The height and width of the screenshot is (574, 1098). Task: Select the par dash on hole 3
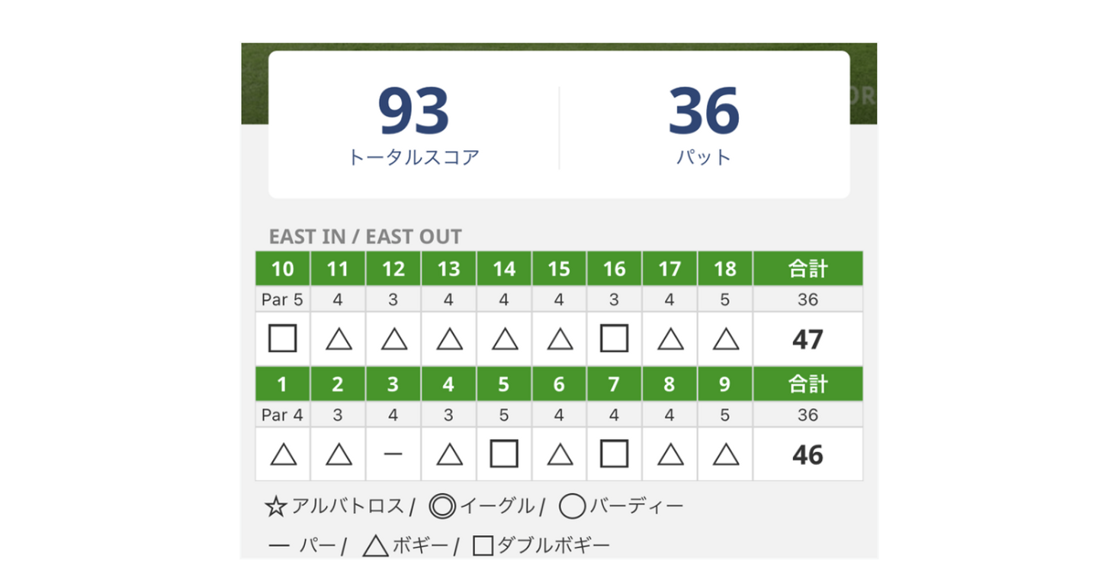click(393, 455)
